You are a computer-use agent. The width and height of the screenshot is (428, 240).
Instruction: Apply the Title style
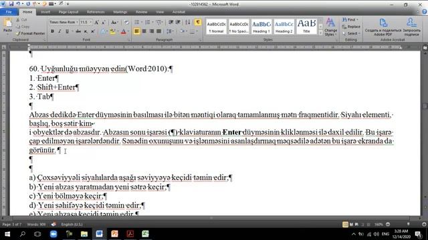tap(306, 27)
